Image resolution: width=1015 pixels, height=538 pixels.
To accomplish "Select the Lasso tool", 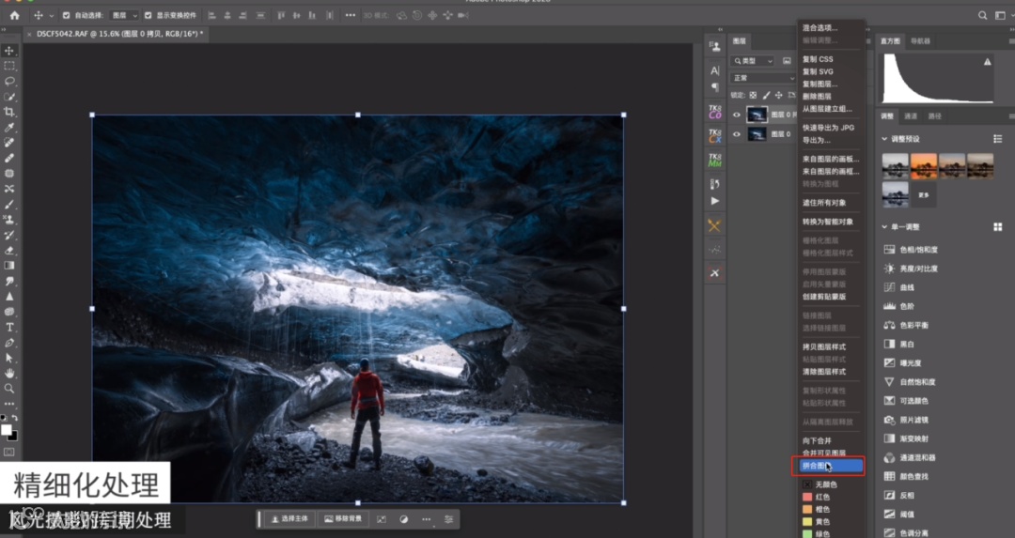I will (x=9, y=81).
